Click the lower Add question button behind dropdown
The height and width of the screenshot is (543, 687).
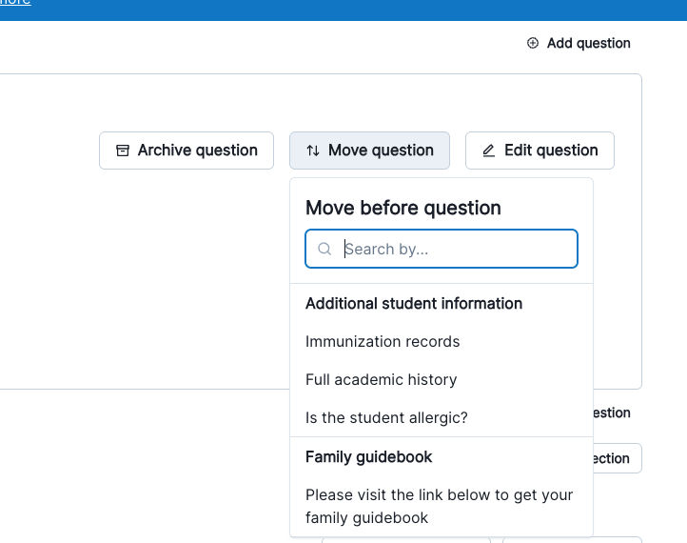(x=612, y=412)
